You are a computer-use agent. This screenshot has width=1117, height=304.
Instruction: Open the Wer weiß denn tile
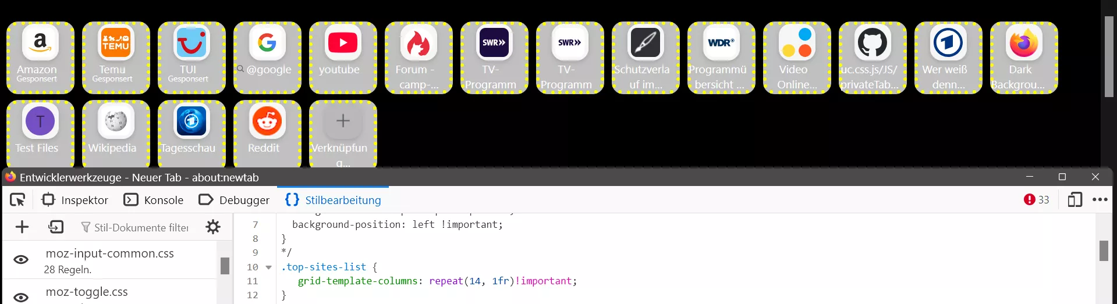[948, 58]
